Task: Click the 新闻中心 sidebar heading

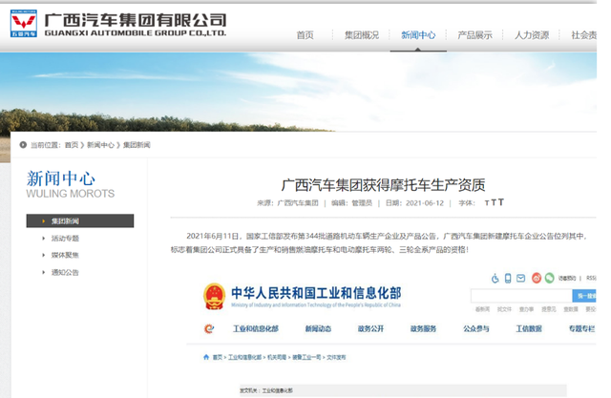Action: pos(61,178)
